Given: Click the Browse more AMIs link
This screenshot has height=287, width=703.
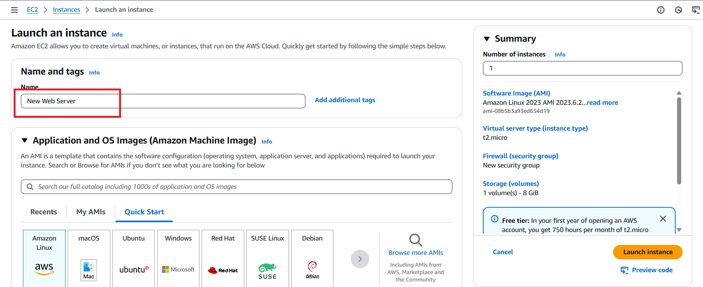Looking at the screenshot, I should coord(416,253).
